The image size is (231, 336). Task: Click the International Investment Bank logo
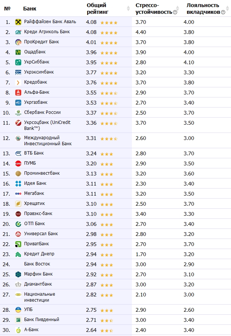[x=18, y=138]
